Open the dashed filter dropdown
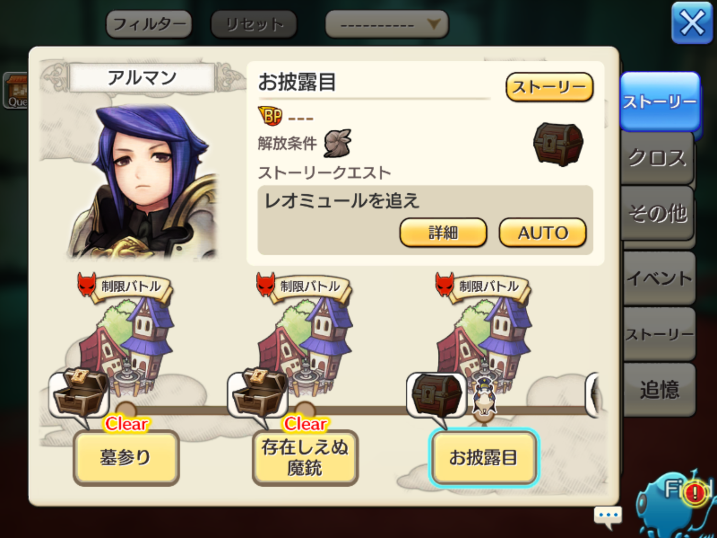 387,24
